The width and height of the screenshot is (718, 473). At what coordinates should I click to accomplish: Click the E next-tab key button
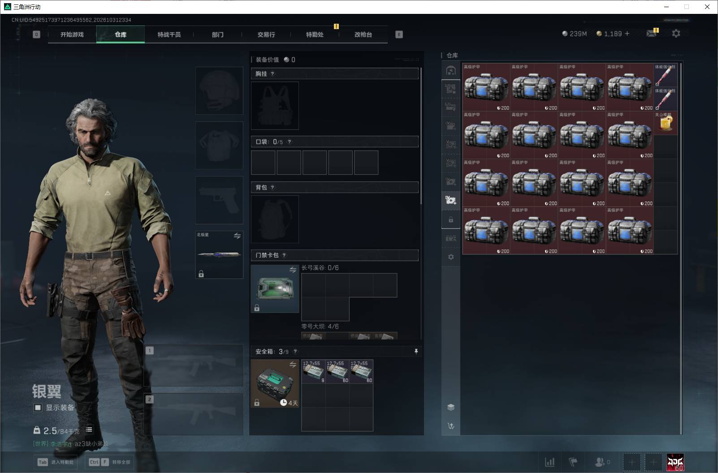pos(399,34)
